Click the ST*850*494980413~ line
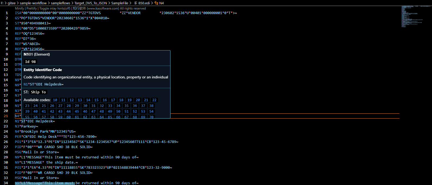The height and width of the screenshot is (185, 432). pyautogui.click(x=33, y=23)
